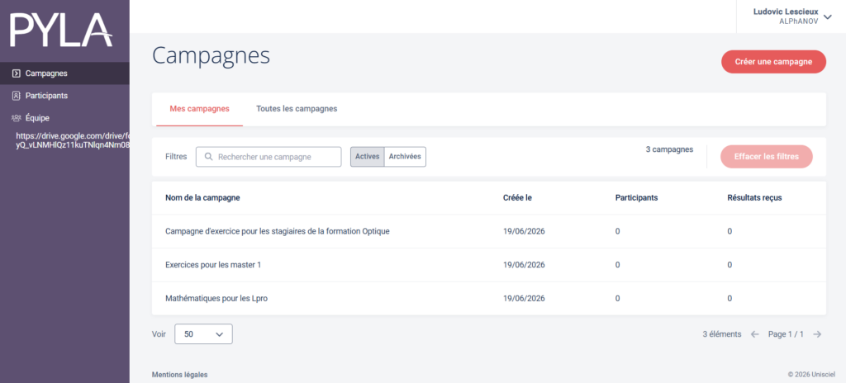846x383 pixels.
Task: Click the 3 campagnes count
Action: pyautogui.click(x=669, y=149)
